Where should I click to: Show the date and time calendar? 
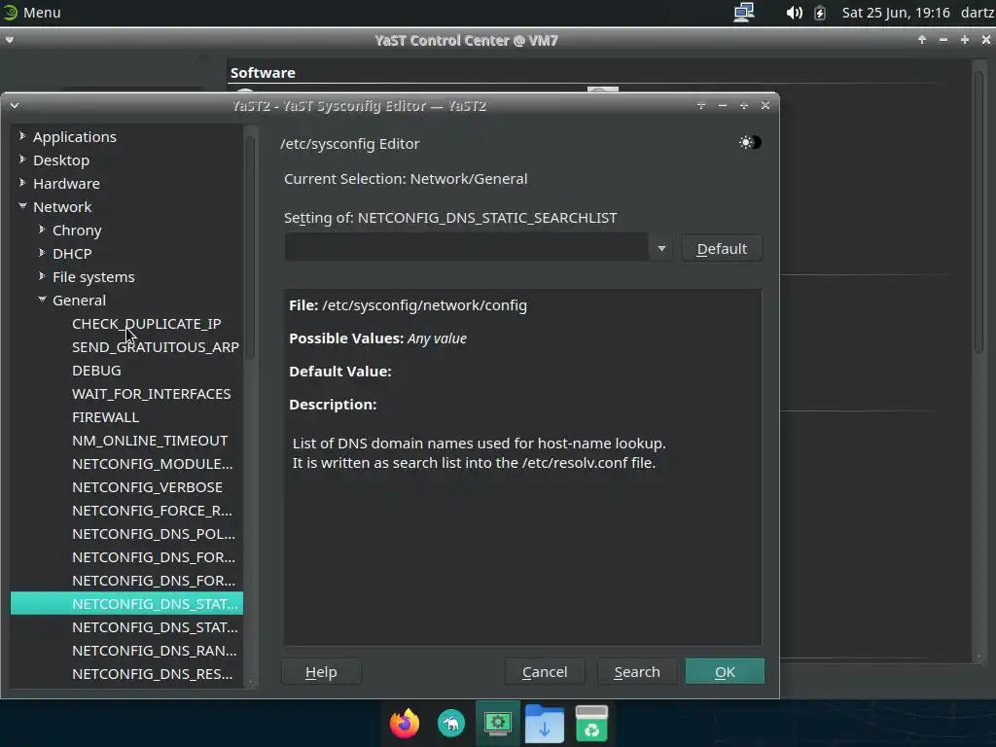click(x=896, y=13)
